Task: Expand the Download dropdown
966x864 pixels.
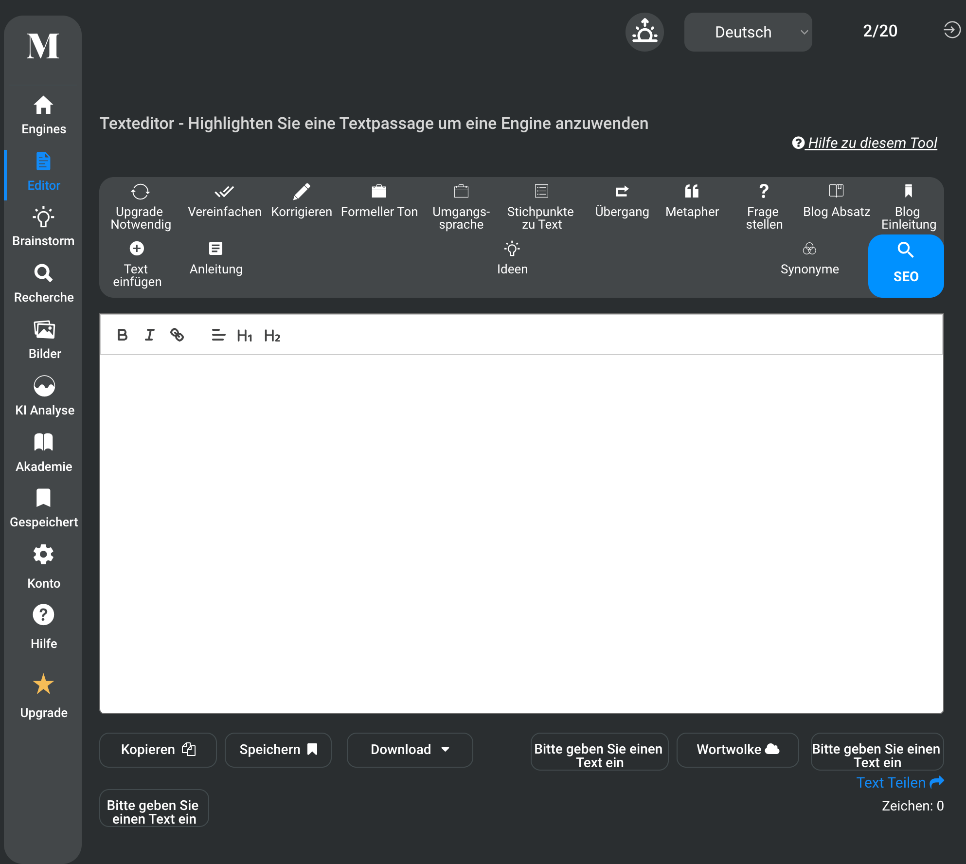Action: pos(410,750)
